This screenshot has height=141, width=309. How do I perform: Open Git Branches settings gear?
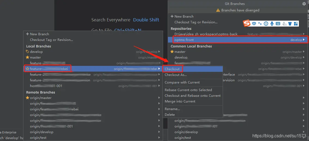coord(304,4)
